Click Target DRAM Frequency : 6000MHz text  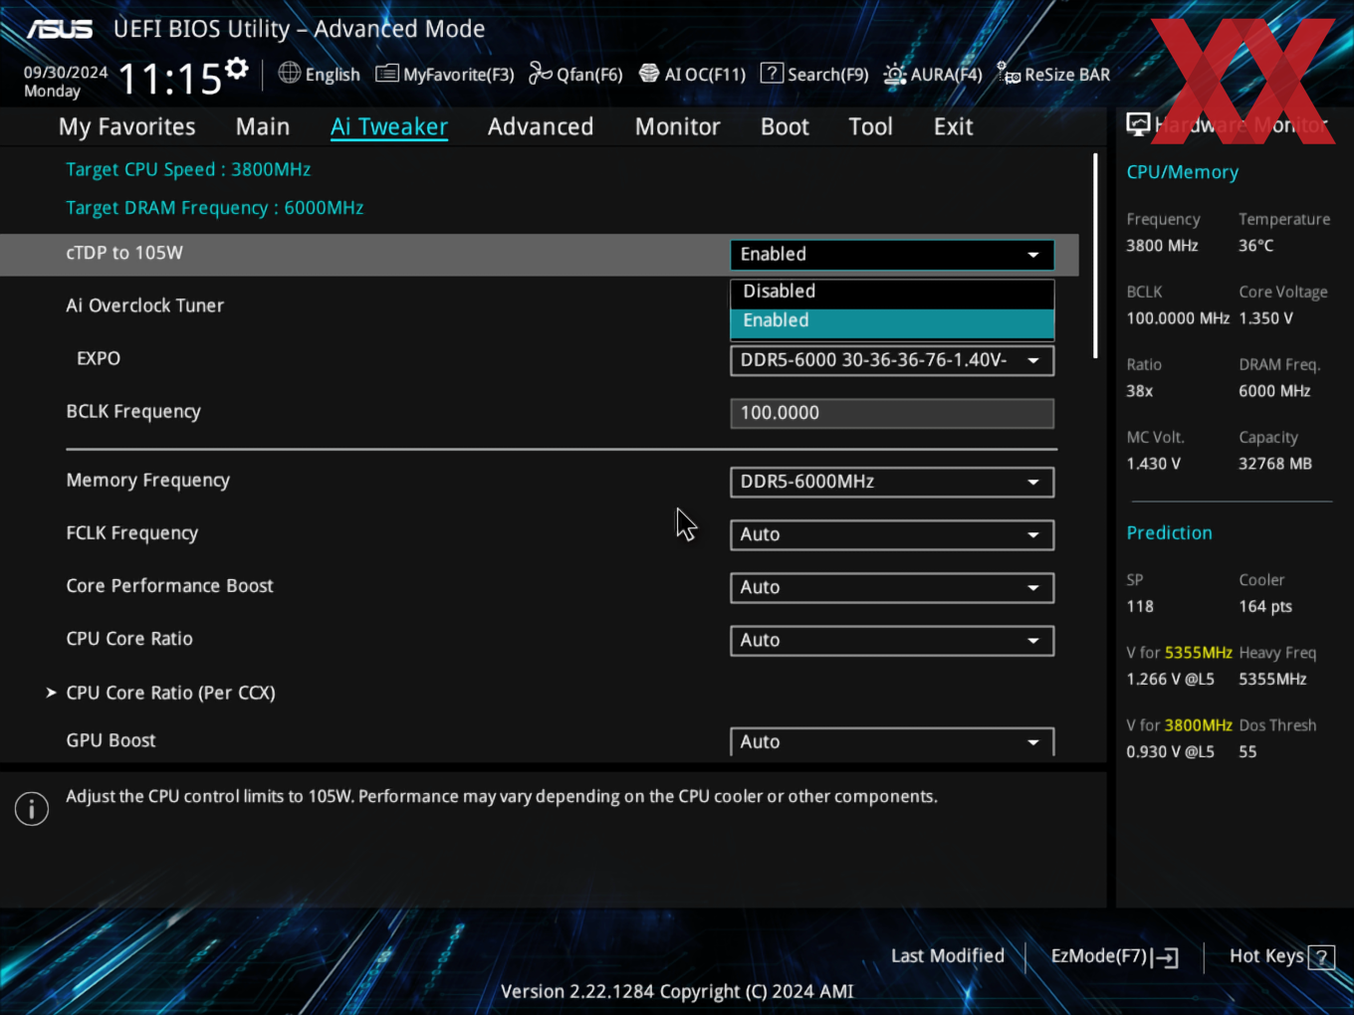(215, 208)
